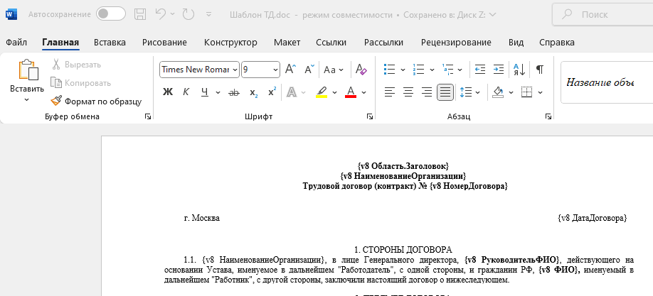Increase the paragraph indent

[x=499, y=70]
